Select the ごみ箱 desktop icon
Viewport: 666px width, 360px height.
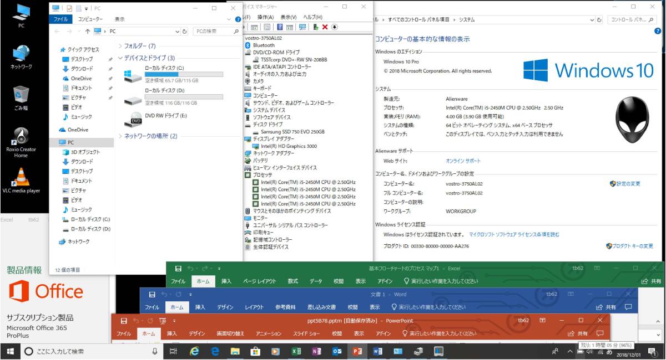(x=21, y=98)
